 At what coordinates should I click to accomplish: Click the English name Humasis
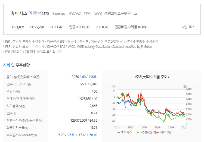pos(59,14)
